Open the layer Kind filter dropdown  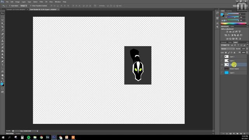click(x=225, y=45)
